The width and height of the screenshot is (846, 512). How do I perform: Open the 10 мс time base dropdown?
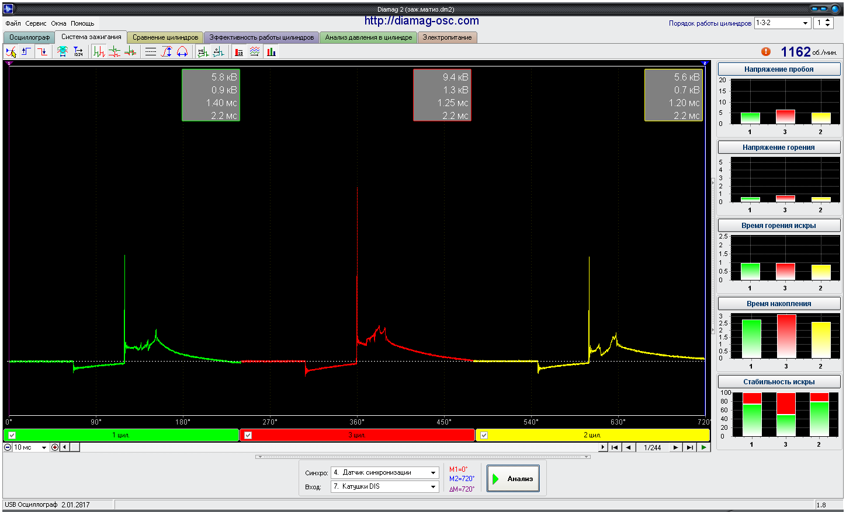tap(30, 447)
